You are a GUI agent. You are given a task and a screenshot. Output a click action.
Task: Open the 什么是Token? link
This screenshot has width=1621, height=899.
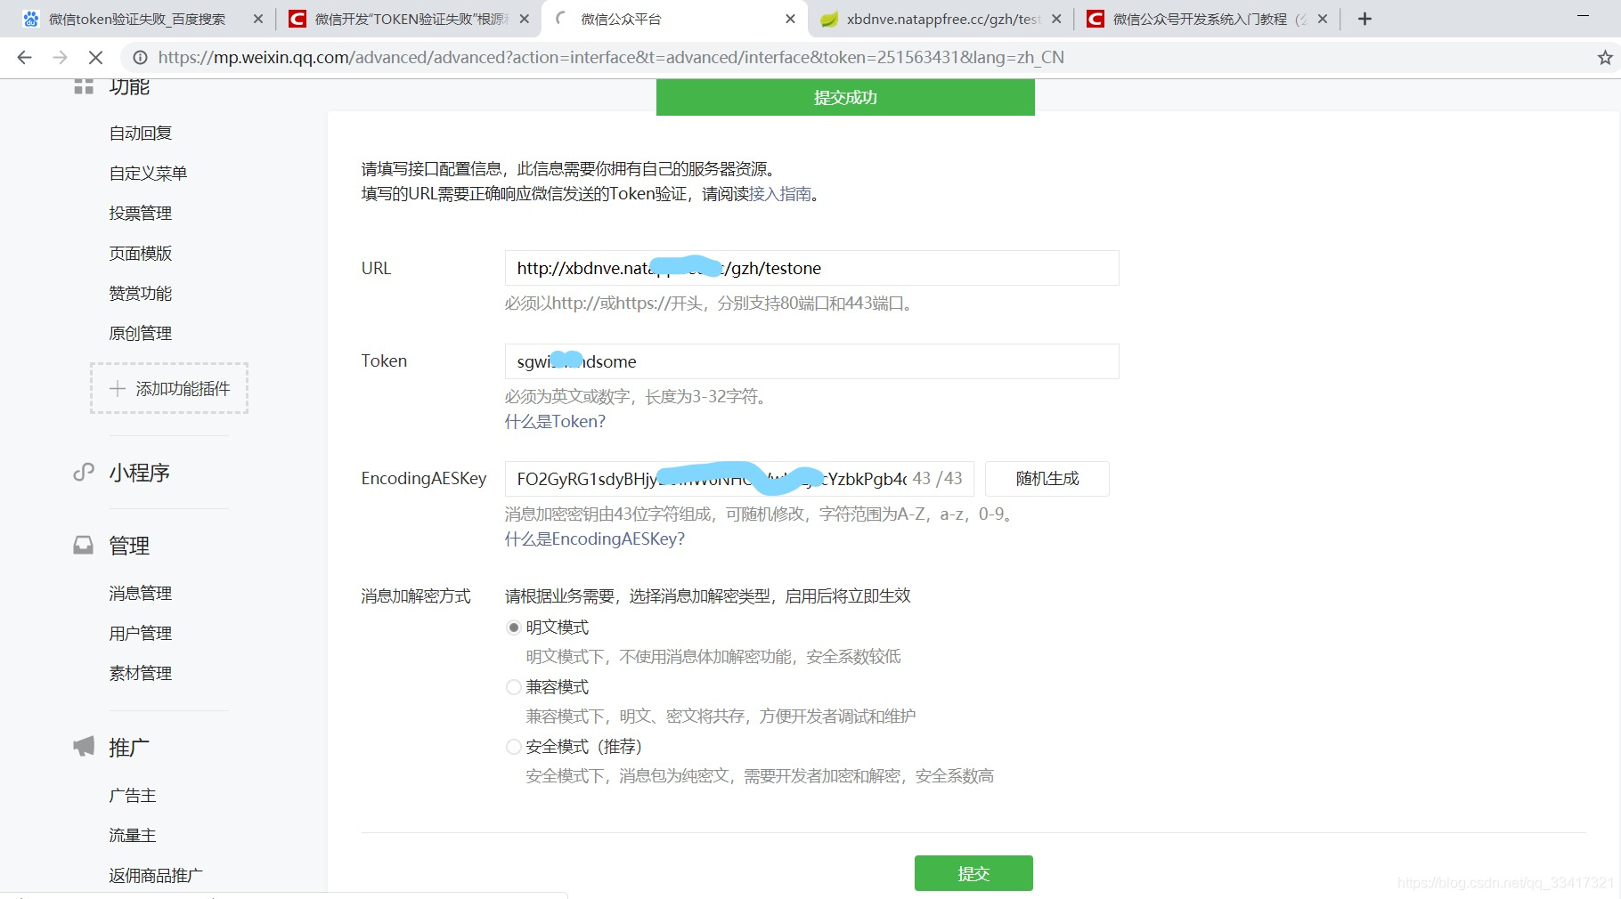pos(555,422)
